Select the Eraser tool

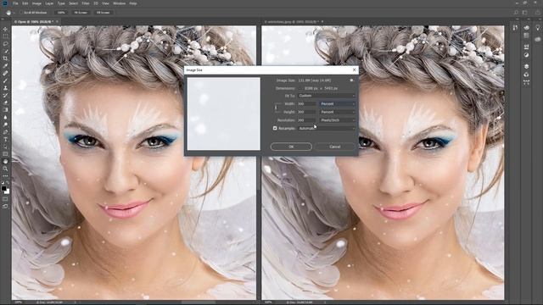click(x=5, y=103)
